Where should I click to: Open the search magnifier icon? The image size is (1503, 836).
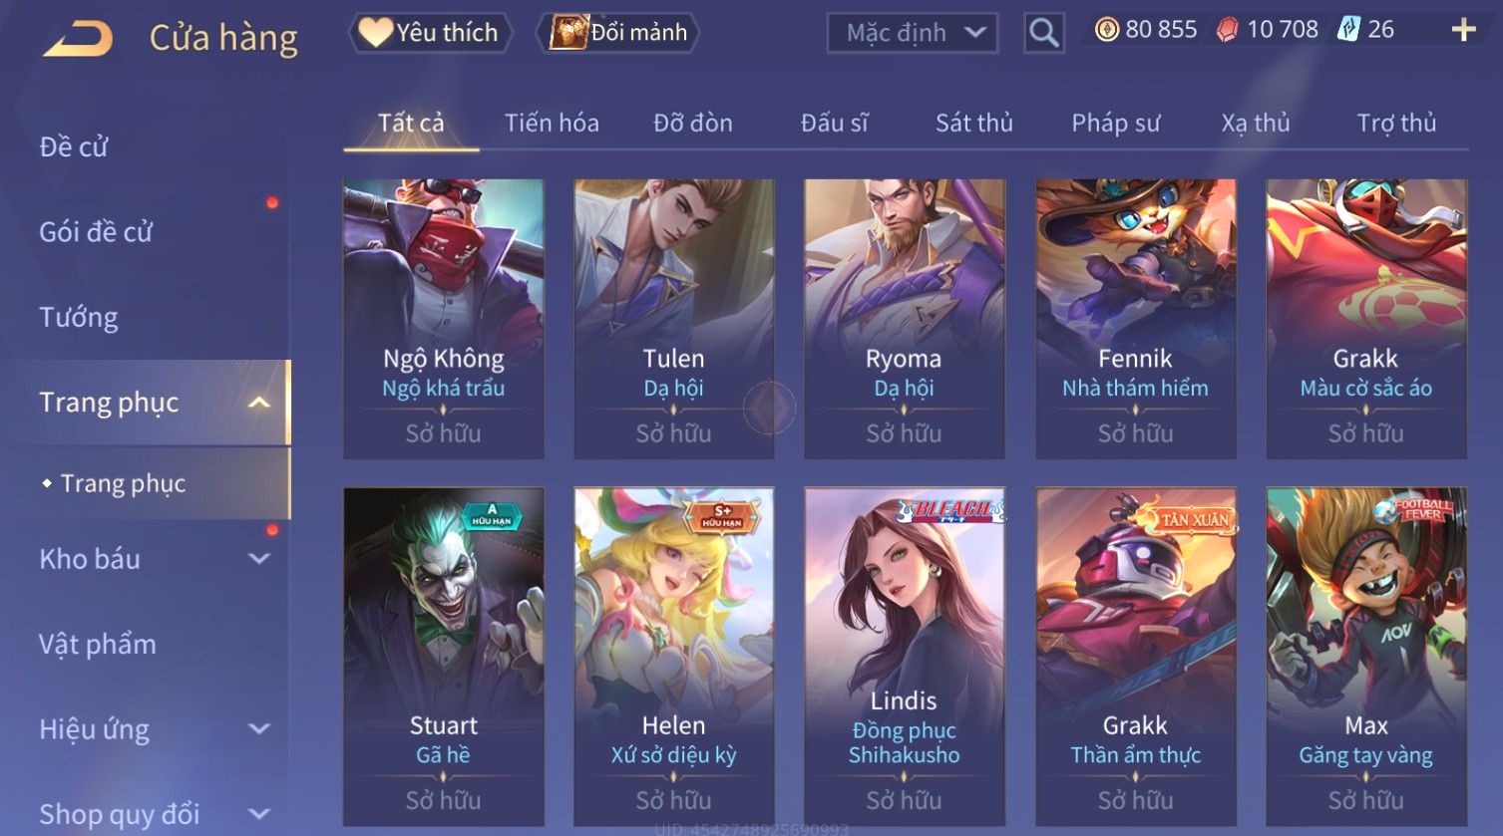click(x=1043, y=33)
